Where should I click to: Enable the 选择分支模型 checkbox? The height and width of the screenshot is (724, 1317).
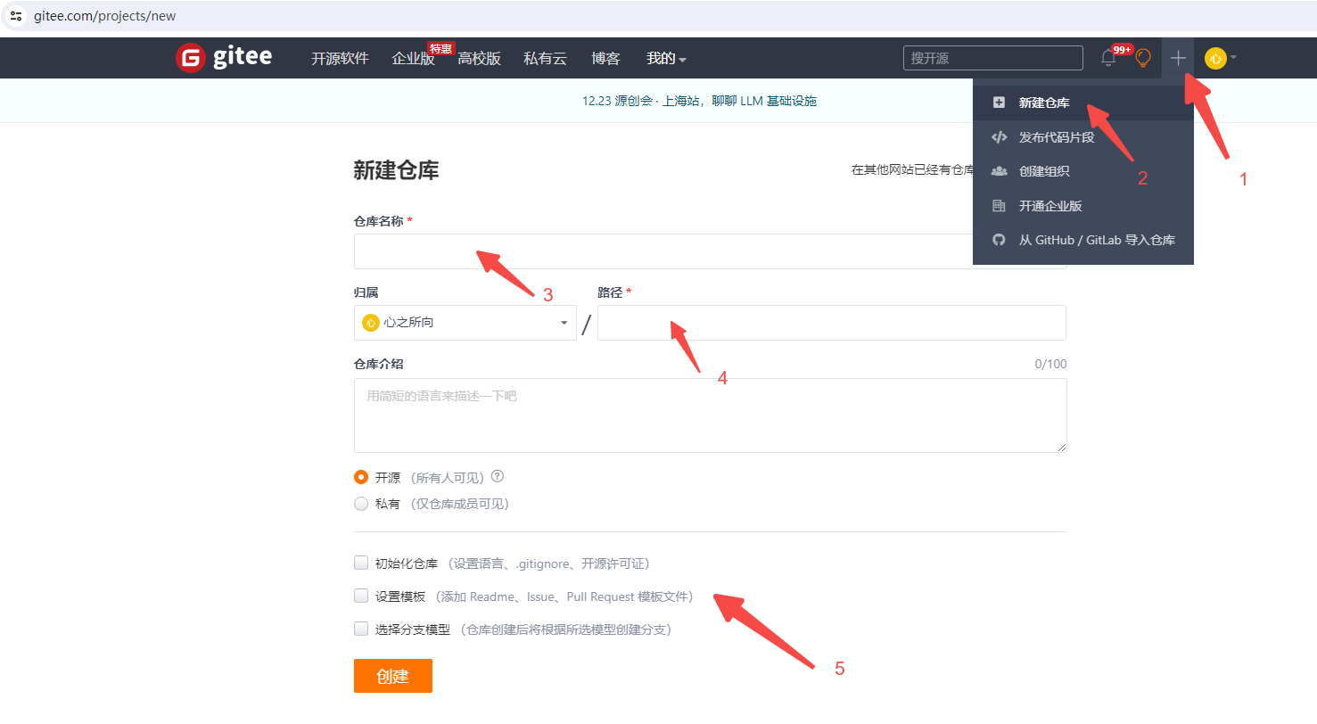point(361,629)
